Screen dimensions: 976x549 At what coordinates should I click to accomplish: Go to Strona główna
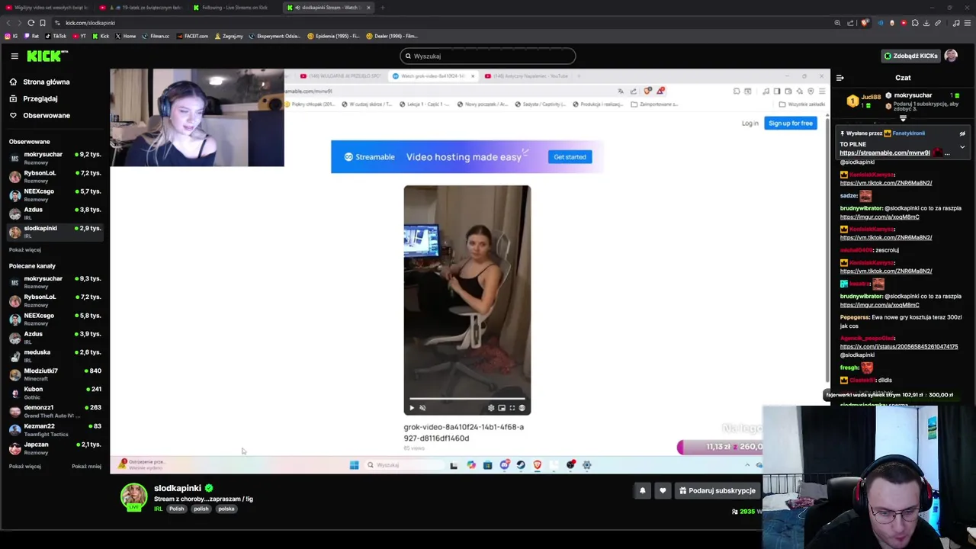(40, 82)
